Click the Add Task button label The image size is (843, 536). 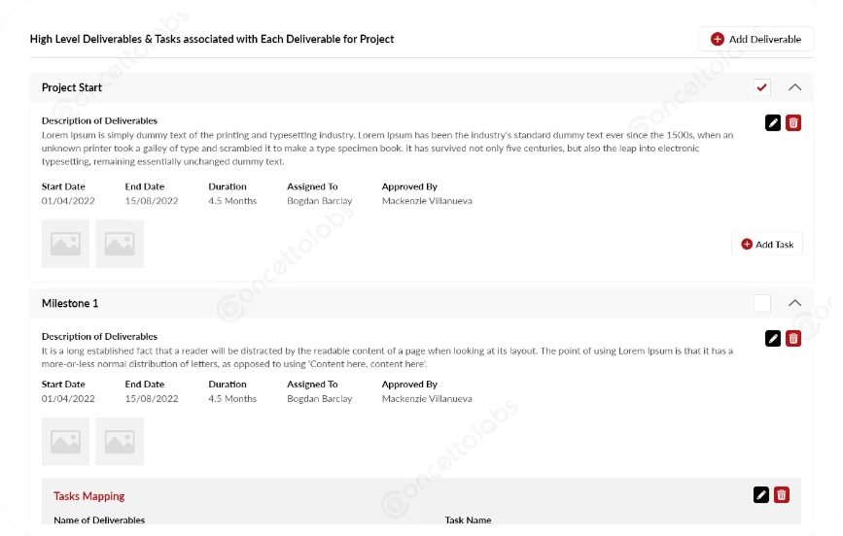[775, 245]
